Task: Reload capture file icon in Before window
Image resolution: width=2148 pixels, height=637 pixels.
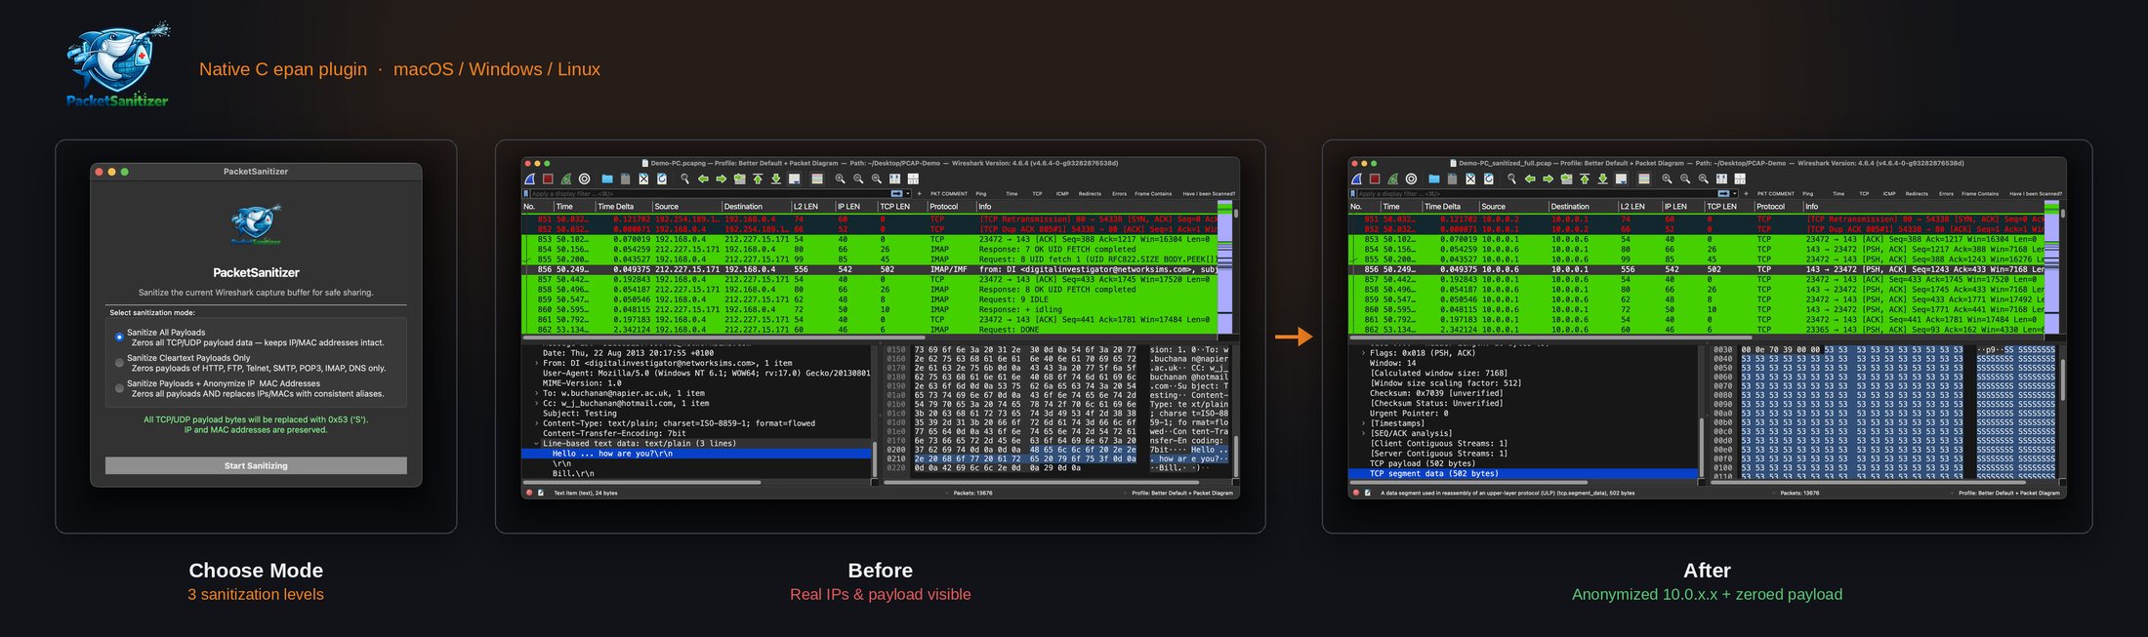Action: 662,179
